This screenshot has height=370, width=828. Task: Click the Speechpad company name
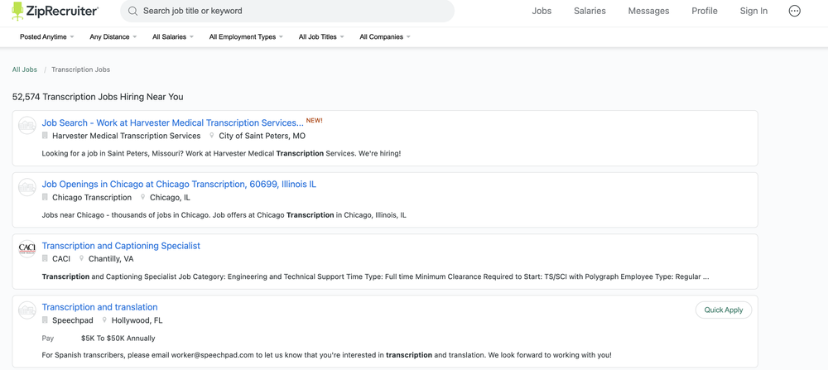tap(73, 320)
